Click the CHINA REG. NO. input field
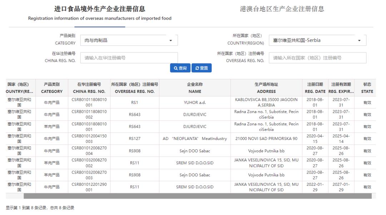Viewport: 386px width, 215px height. (129, 58)
